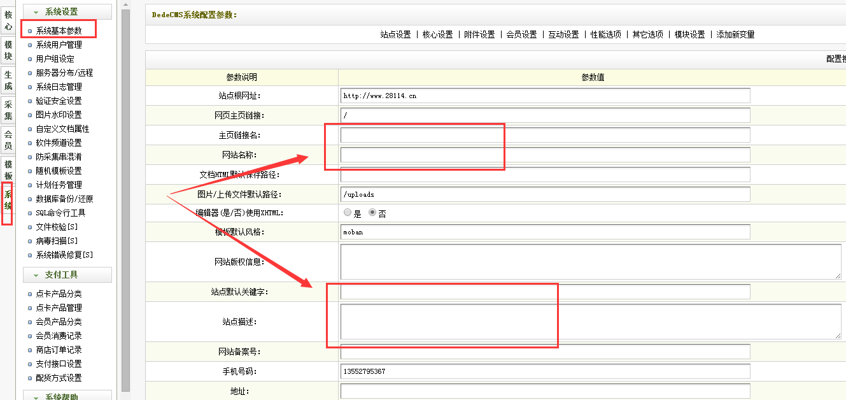Click the 站点根网址 input field
Viewport: 846px width, 400px height.
(545, 96)
